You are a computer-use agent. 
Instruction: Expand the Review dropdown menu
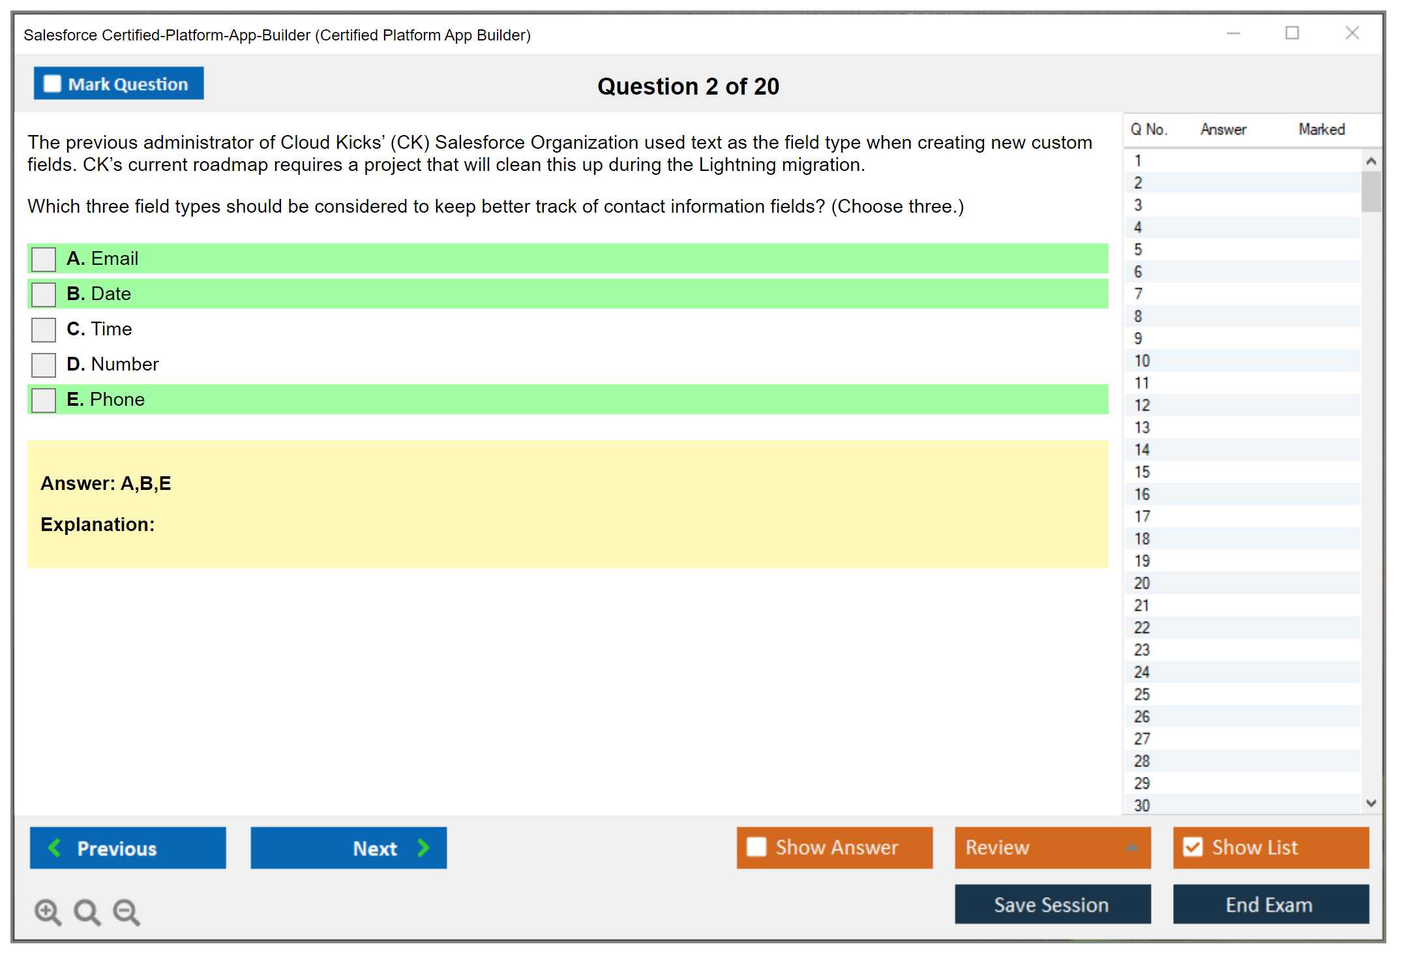[x=1131, y=847]
